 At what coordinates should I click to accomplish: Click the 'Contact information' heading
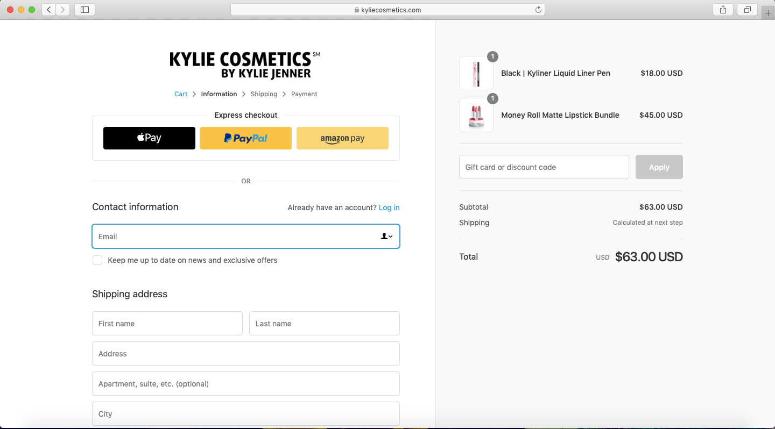pyautogui.click(x=135, y=207)
